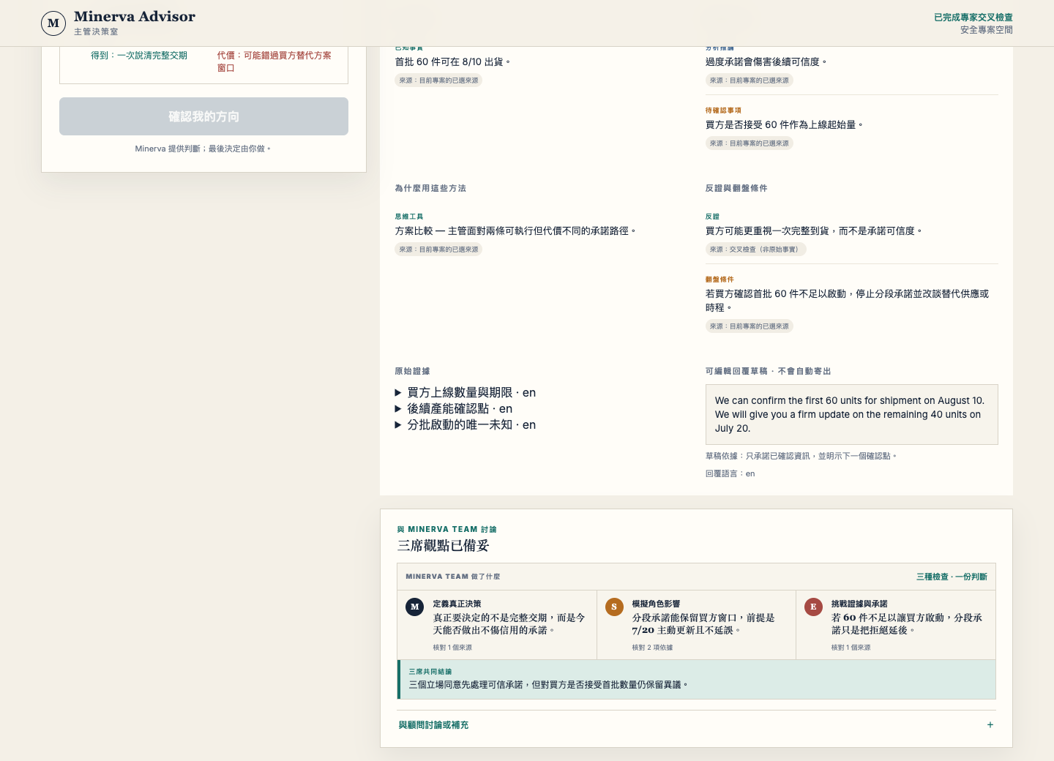Click the 模擬角色影響 card title
Screen dimensions: 1054x761
point(656,604)
